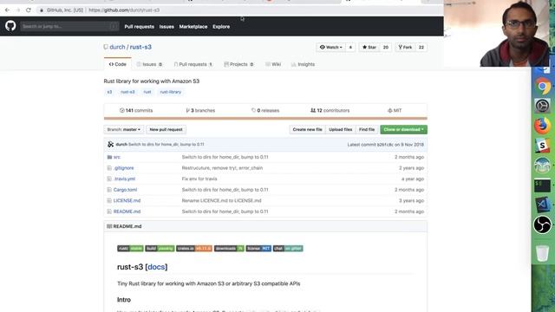Open the Terminal icon in the dock

(x=542, y=185)
